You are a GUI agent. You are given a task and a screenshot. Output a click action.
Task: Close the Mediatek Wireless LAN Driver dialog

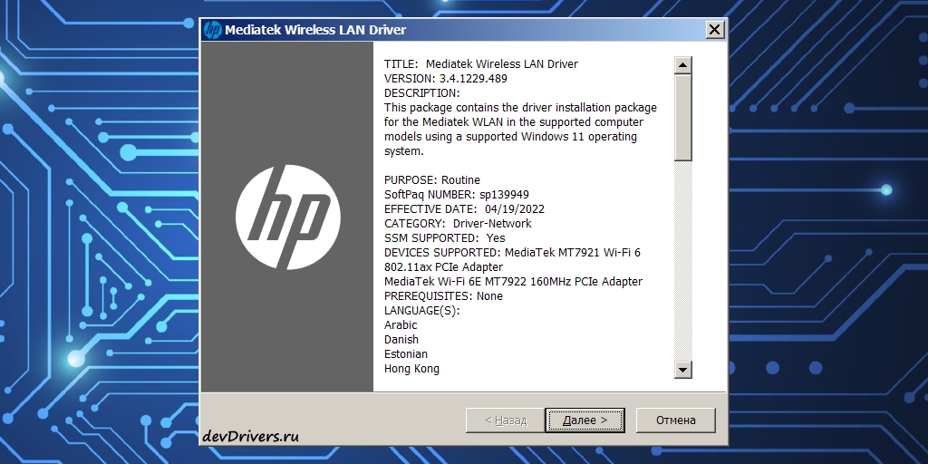coord(715,30)
